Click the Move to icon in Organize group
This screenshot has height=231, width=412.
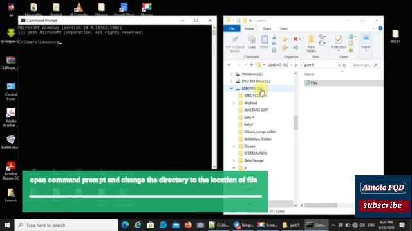tap(285, 39)
